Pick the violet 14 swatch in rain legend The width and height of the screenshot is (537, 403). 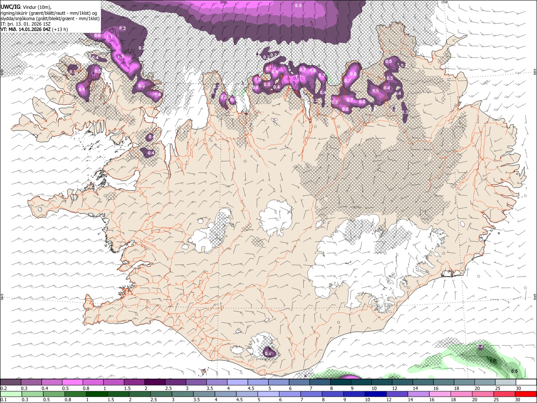click(418, 394)
